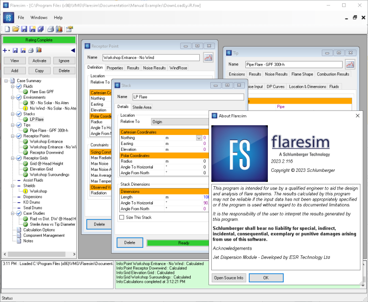Click the Print icon in main toolbar

pyautogui.click(x=50, y=29)
